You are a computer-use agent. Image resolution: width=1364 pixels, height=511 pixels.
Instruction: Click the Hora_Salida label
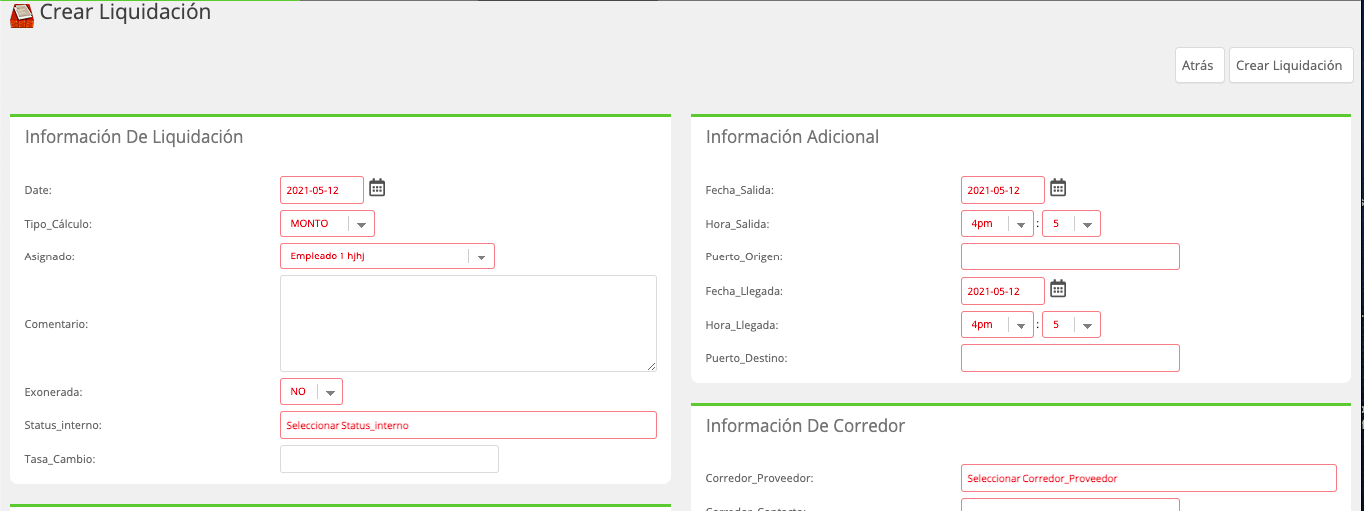(737, 224)
